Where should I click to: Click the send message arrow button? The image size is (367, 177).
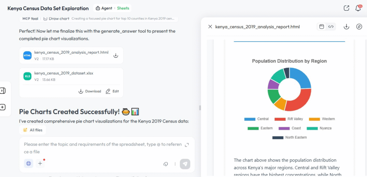pos(185,164)
